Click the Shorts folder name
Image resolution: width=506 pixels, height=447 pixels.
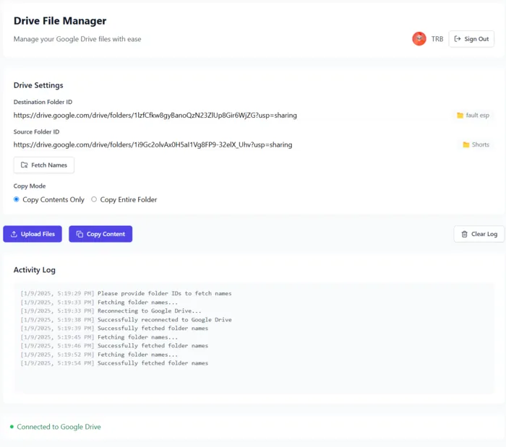coord(480,144)
